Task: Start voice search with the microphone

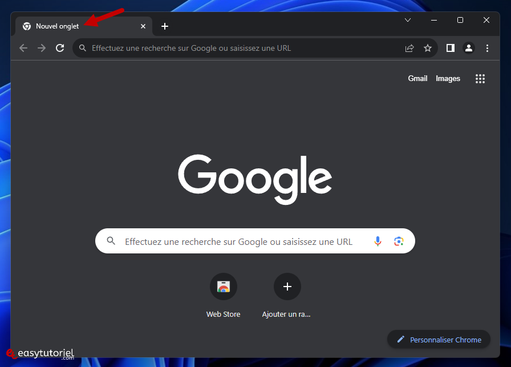Action: pos(378,241)
